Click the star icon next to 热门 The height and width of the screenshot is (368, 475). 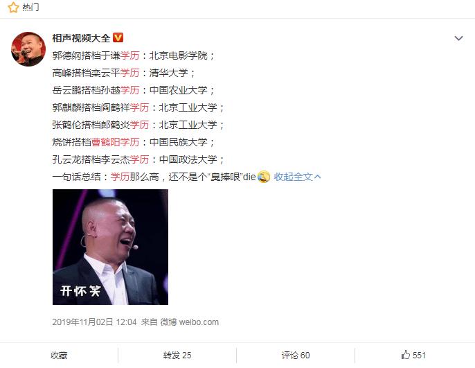pos(13,7)
